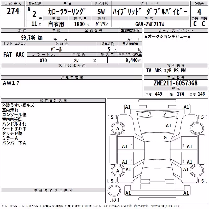Image resolution: width=209 pixels, height=209 pixels.
Task: Click the notice text AW17
Action: [11, 83]
